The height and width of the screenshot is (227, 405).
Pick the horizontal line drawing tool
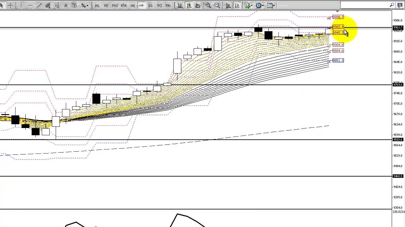click(x=30, y=5)
